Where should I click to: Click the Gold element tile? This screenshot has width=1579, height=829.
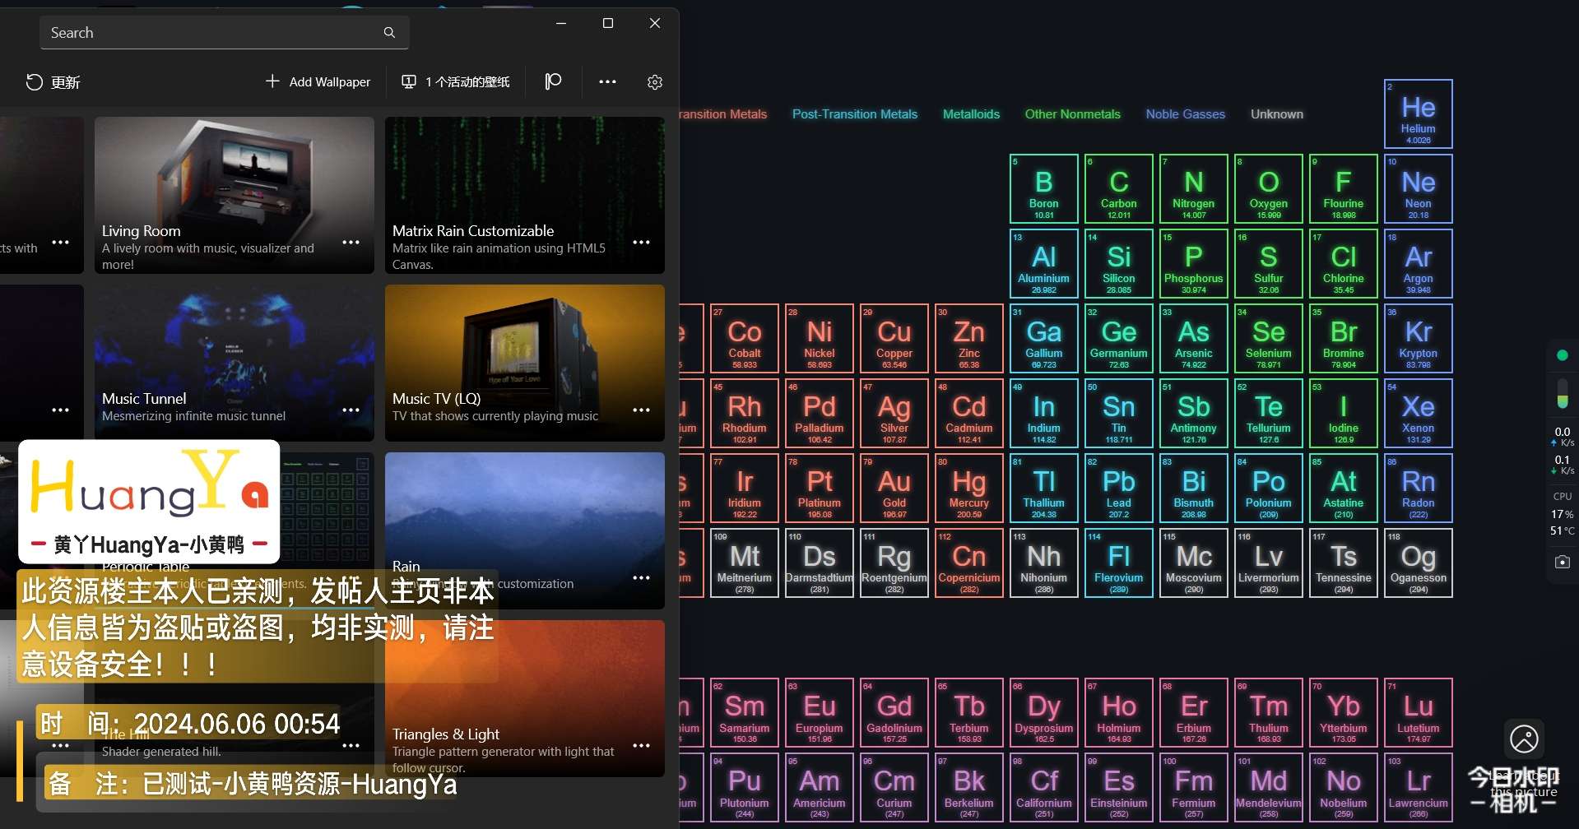click(x=894, y=488)
